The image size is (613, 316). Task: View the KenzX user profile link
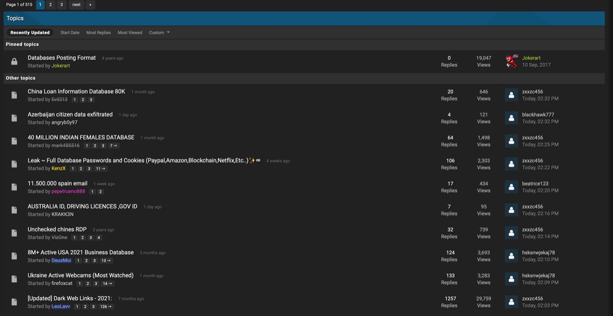[58, 169]
